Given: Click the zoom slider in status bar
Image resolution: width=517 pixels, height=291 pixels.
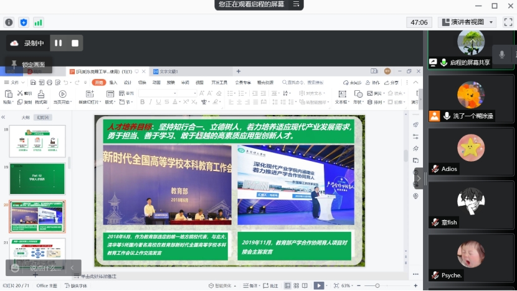Looking at the screenshot, I should [x=377, y=285].
